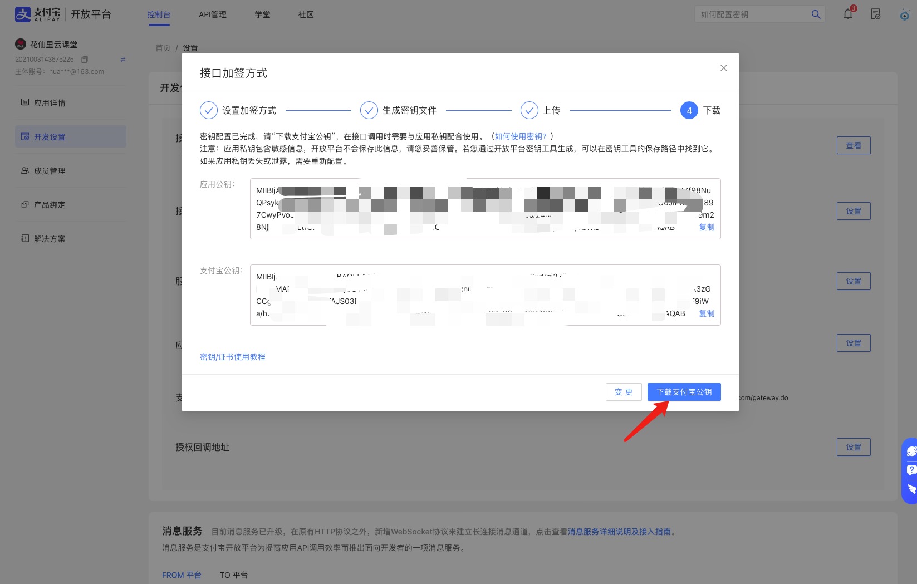Click the 应用详情 sidebar icon

(25, 102)
